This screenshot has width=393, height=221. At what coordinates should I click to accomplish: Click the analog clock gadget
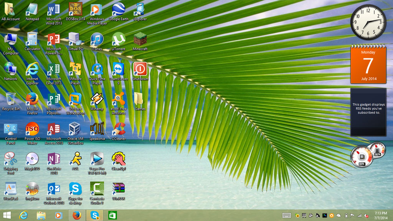coord(368,22)
